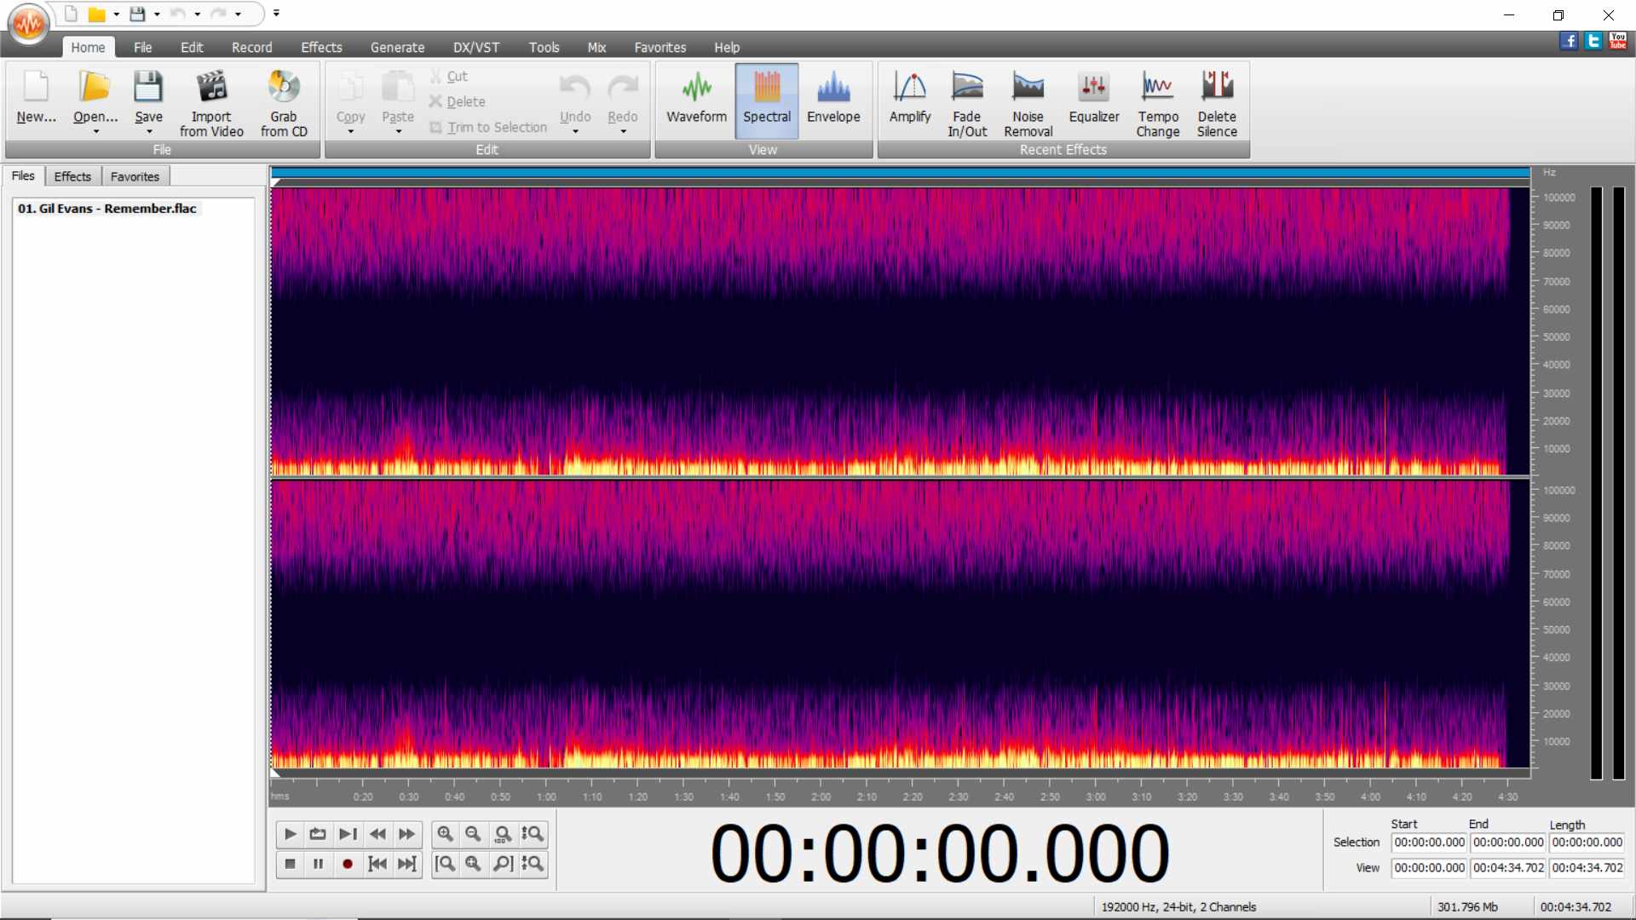
Task: Switch to the Favorites side panel tab
Action: coord(135,176)
